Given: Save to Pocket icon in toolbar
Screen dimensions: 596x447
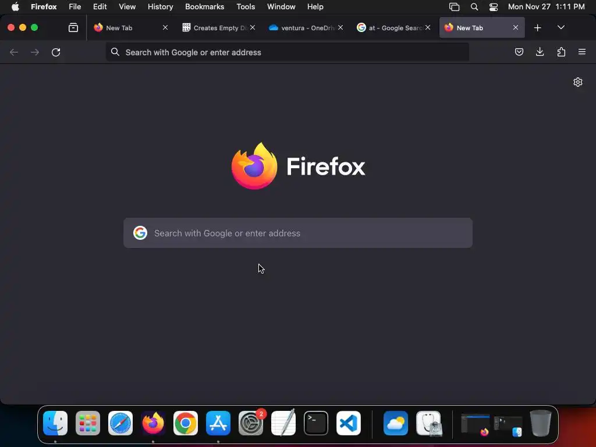Looking at the screenshot, I should coord(519,52).
